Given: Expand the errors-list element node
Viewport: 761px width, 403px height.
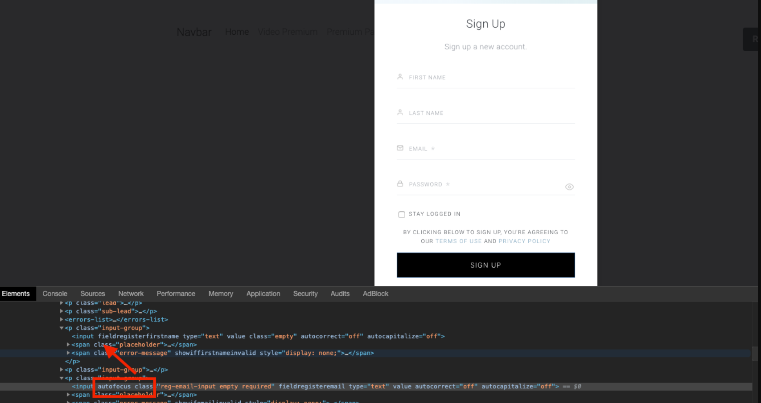Looking at the screenshot, I should (x=62, y=319).
